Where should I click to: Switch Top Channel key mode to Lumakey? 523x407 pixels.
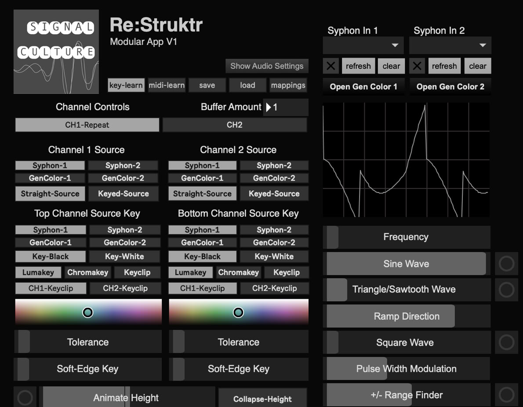[x=38, y=272]
